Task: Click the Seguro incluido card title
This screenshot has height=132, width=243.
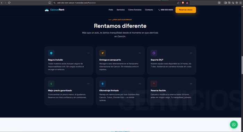Action: 56,60
